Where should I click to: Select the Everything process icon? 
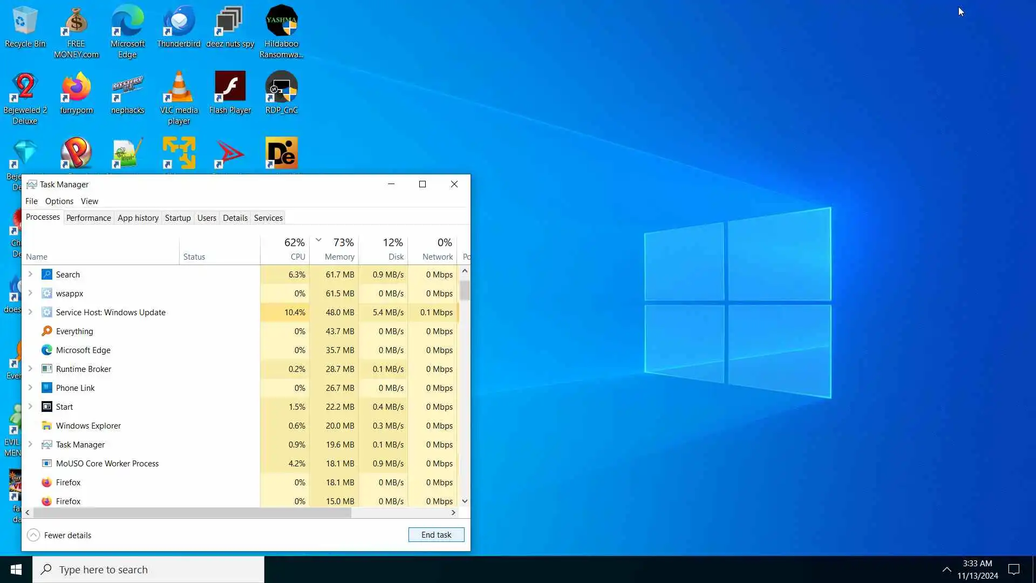[47, 331]
